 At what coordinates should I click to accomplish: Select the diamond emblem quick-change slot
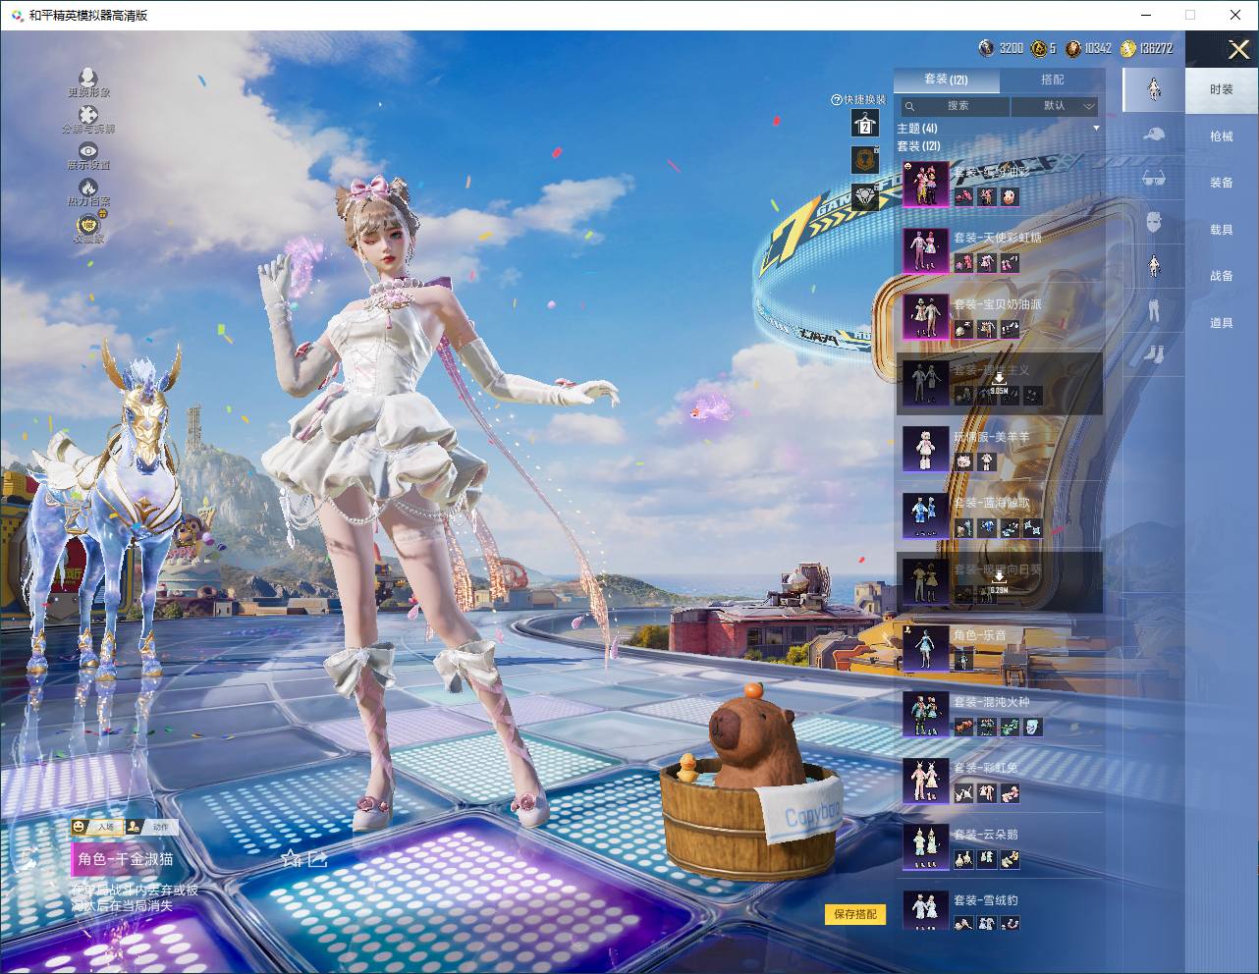click(x=865, y=196)
